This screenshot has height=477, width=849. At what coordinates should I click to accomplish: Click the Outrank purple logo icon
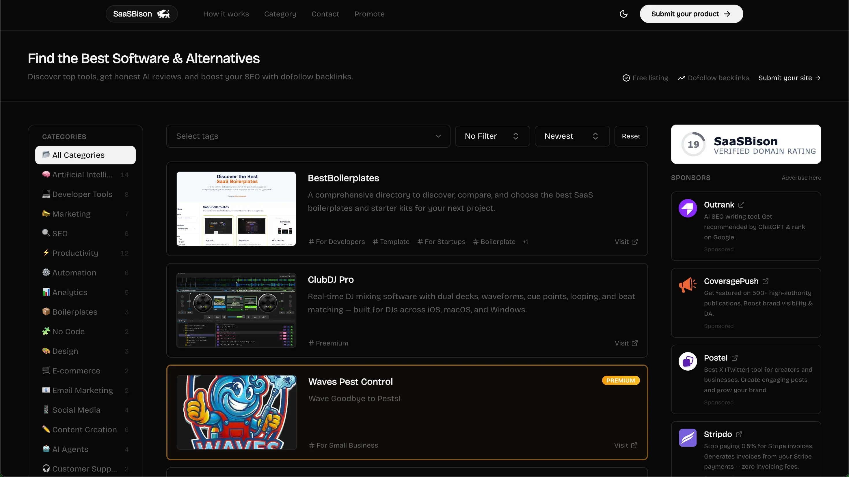click(x=688, y=208)
